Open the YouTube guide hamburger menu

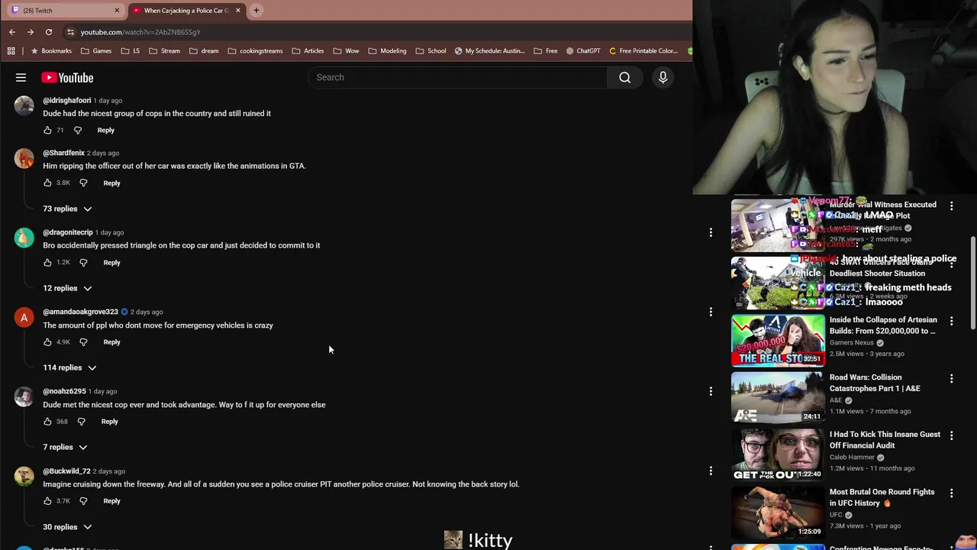(x=21, y=77)
